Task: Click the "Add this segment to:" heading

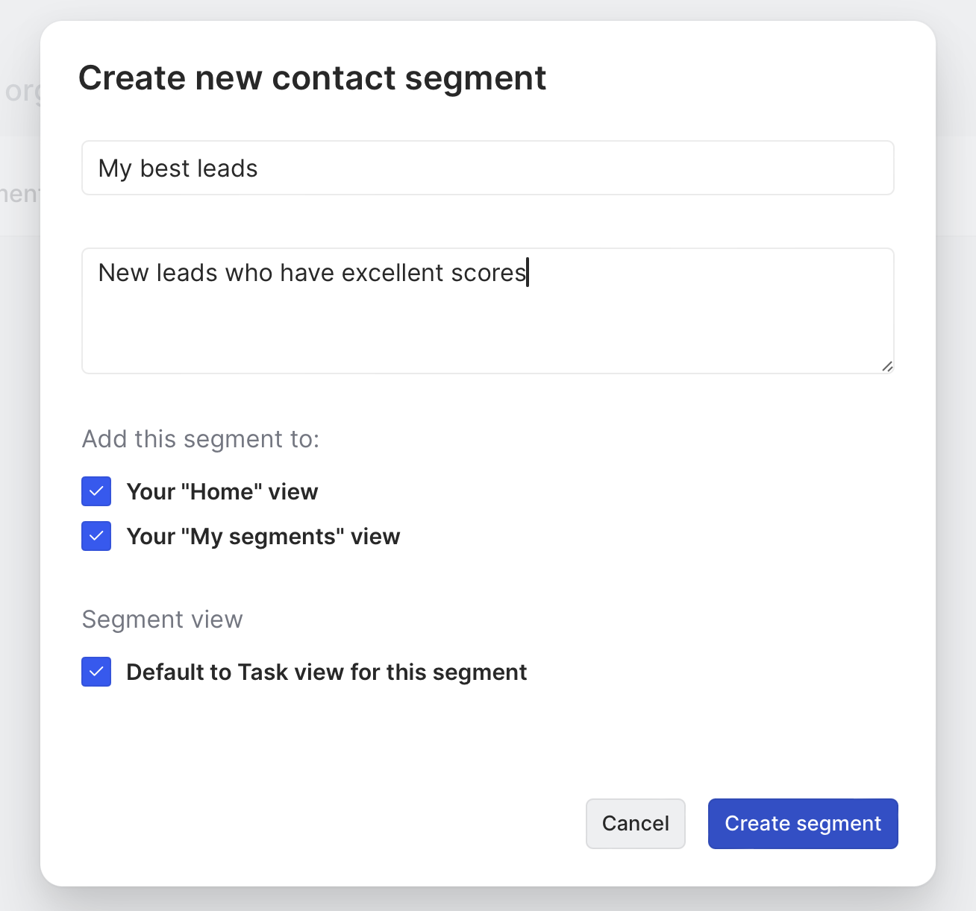Action: click(x=201, y=439)
